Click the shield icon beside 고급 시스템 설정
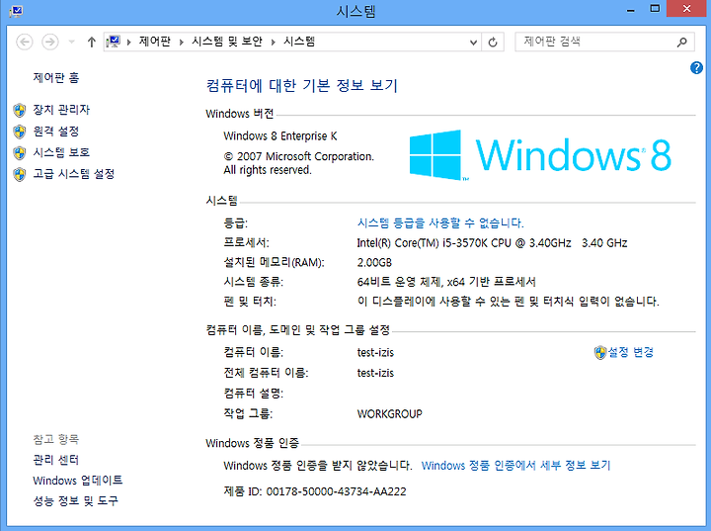Image resolution: width=711 pixels, height=531 pixels. click(x=20, y=174)
